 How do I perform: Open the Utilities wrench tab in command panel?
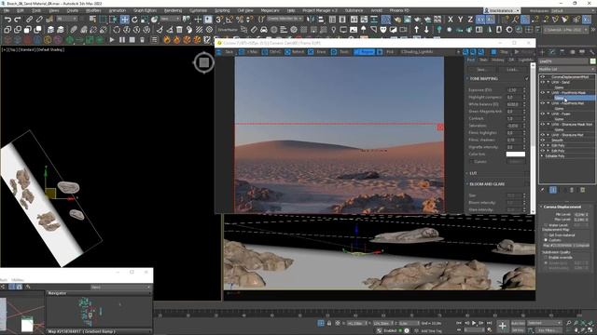[x=591, y=52]
